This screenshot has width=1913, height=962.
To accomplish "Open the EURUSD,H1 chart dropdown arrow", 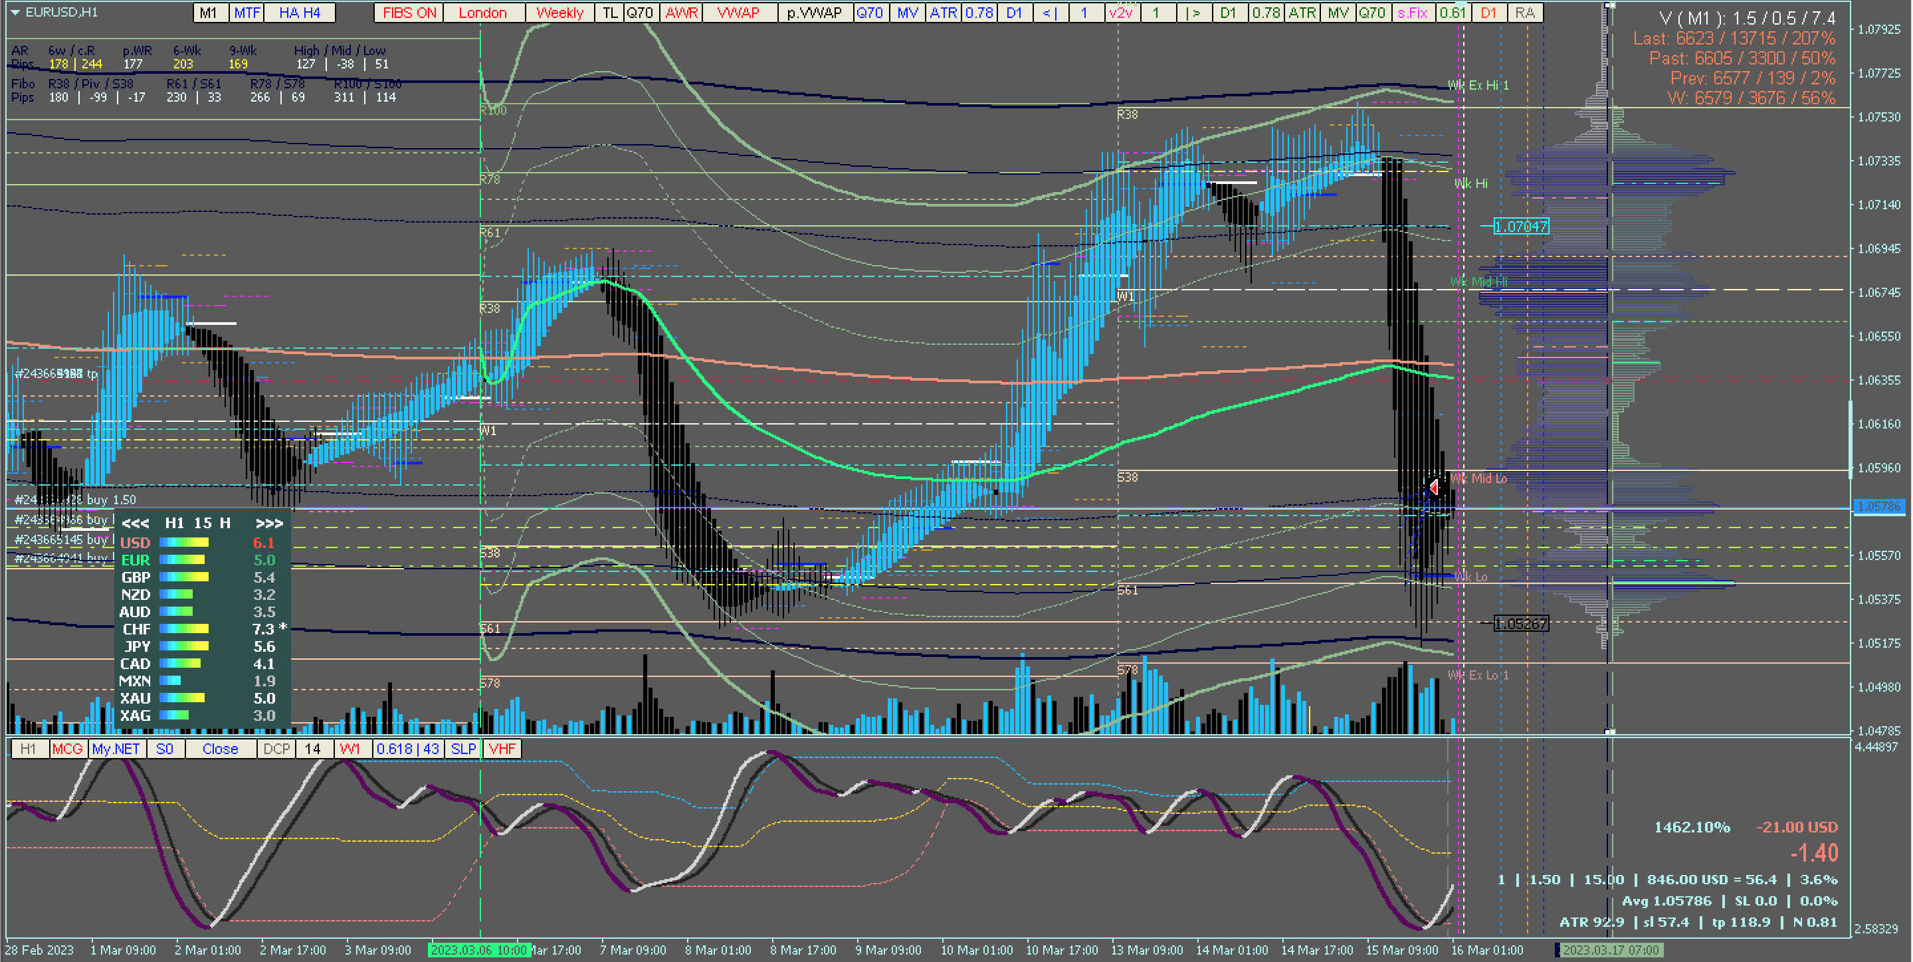I will coord(14,13).
